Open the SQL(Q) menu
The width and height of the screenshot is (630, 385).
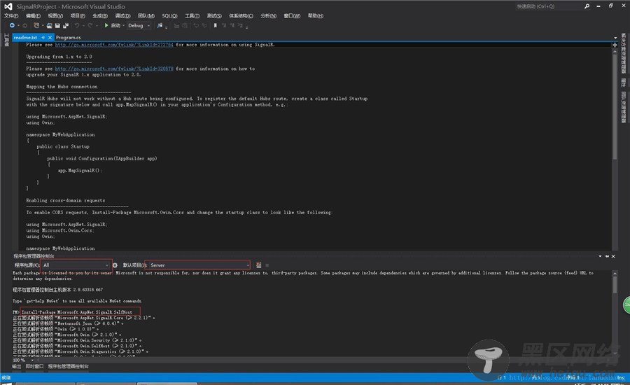click(x=169, y=15)
